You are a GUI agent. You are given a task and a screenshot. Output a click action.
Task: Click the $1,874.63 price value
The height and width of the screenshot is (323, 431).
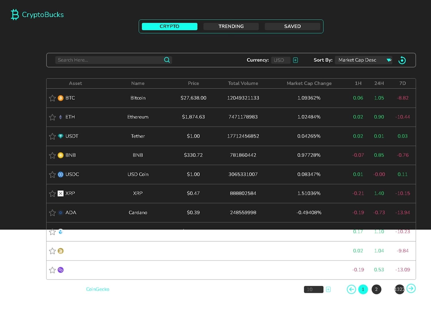point(193,117)
